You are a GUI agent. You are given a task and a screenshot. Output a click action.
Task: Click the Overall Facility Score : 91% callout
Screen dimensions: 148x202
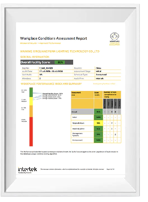pos(52,93)
